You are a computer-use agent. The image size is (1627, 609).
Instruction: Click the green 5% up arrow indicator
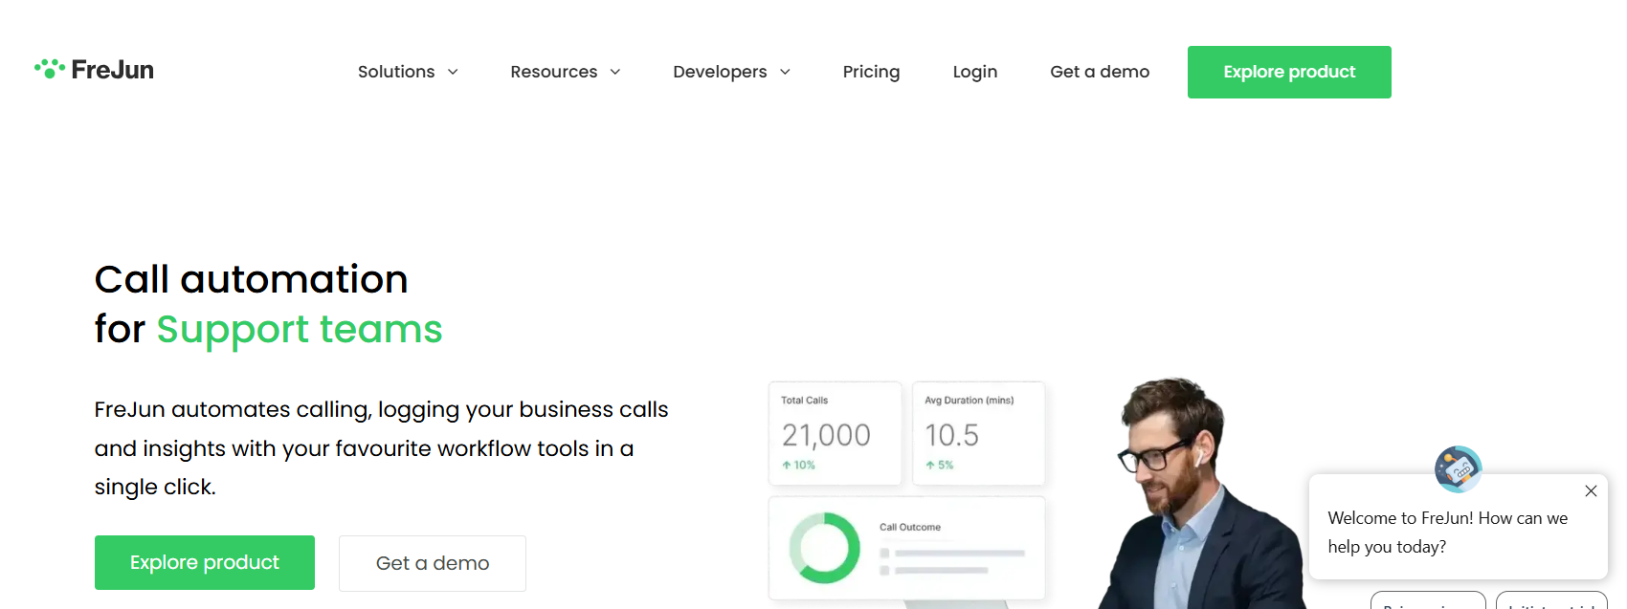(x=939, y=466)
